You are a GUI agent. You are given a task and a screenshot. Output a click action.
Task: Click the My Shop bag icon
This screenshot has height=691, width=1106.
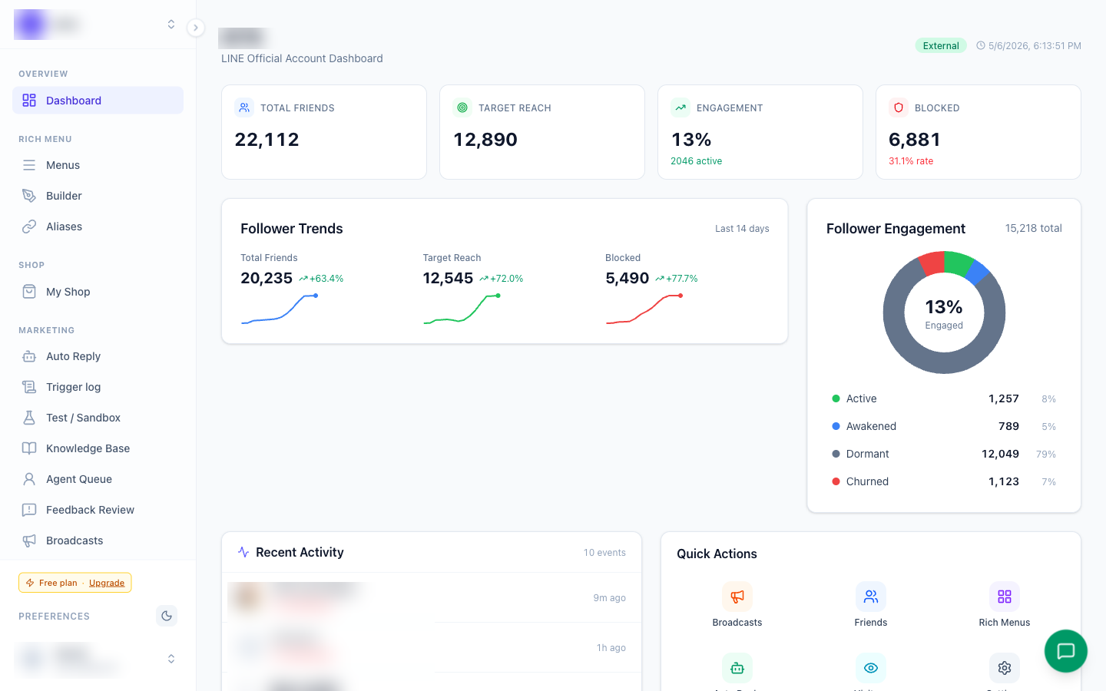pyautogui.click(x=29, y=292)
